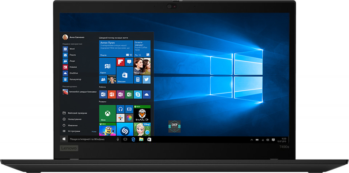Open the Twitter tile

tap(147, 80)
